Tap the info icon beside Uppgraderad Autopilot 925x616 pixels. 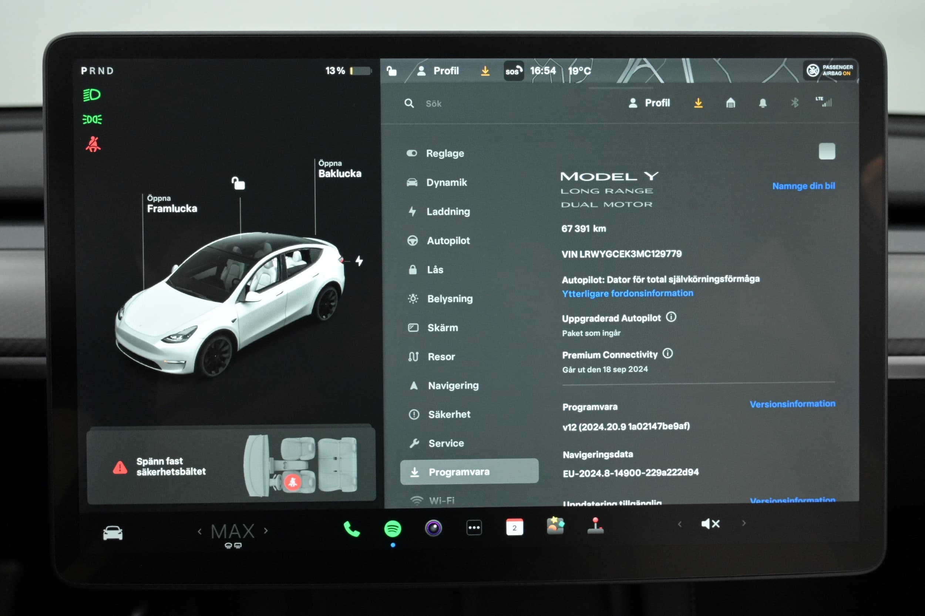point(671,317)
